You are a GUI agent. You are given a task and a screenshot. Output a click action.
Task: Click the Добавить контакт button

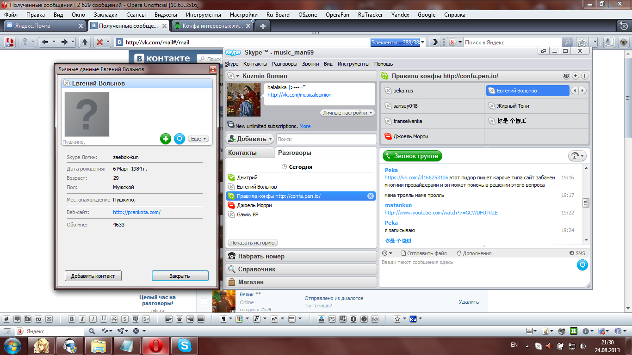93,276
